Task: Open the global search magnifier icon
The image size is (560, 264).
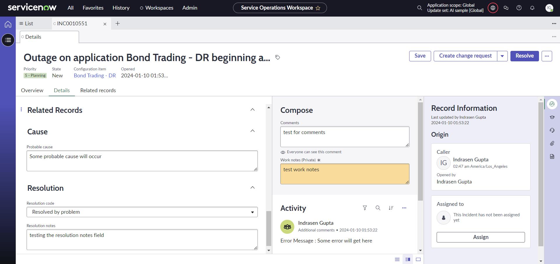Action: [x=419, y=8]
